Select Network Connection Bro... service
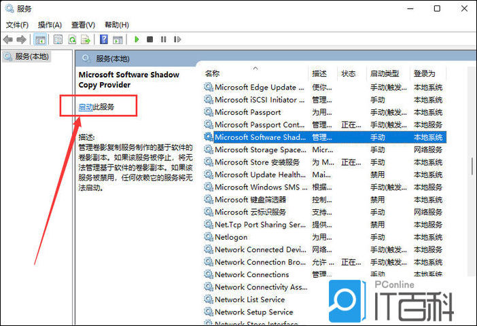Image resolution: width=477 pixels, height=326 pixels. [260, 262]
